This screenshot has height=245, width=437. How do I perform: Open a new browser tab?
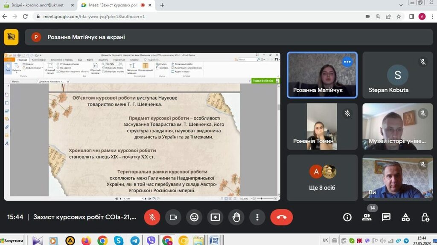(x=162, y=5)
